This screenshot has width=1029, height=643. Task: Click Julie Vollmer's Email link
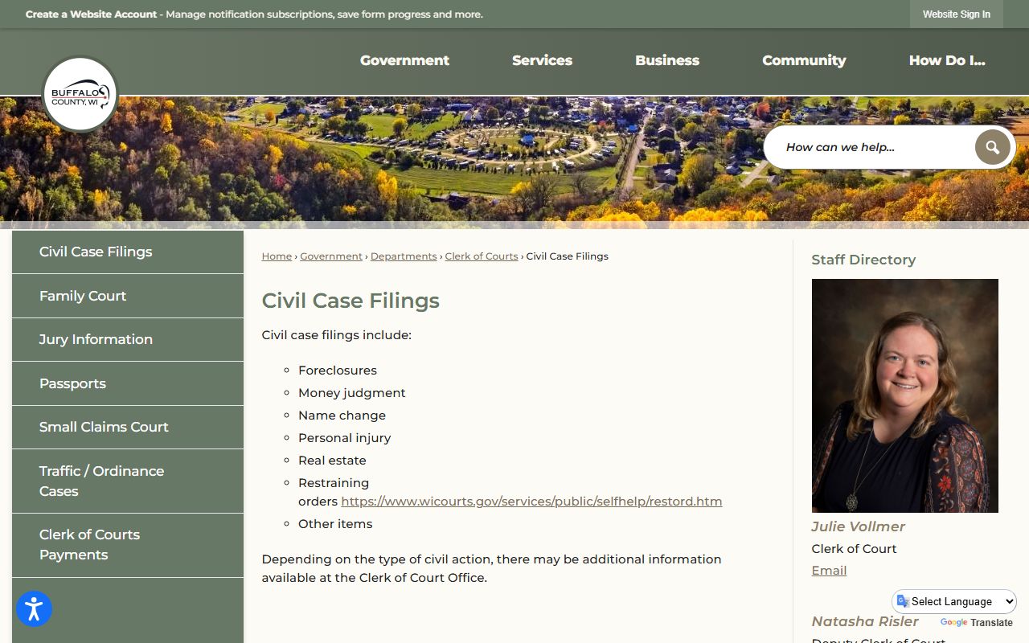coord(829,571)
